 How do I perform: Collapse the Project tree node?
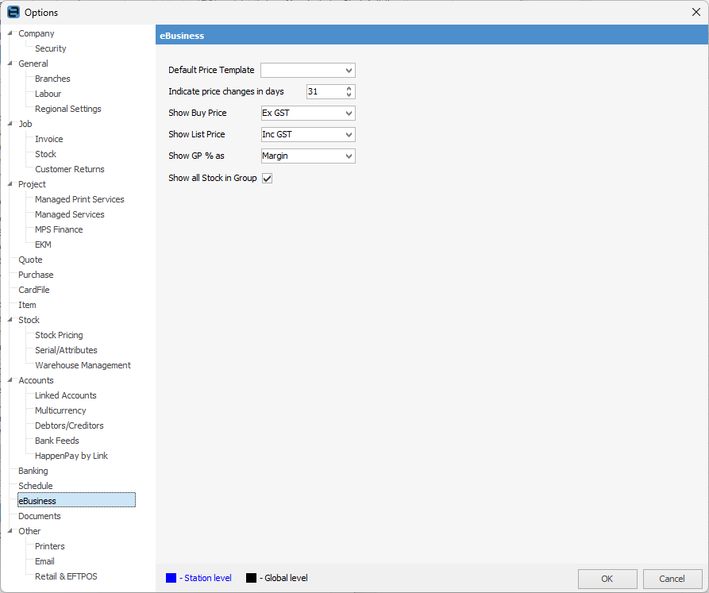click(10, 184)
